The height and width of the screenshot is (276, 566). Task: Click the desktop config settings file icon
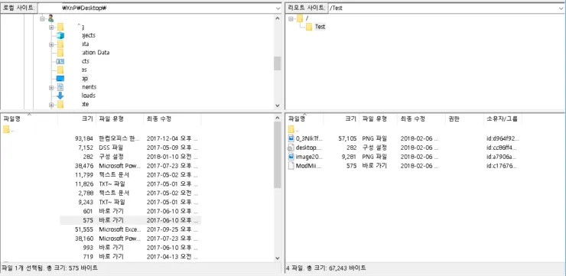(291, 148)
